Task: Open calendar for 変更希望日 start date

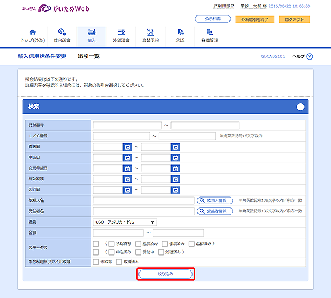Action: point(127,168)
